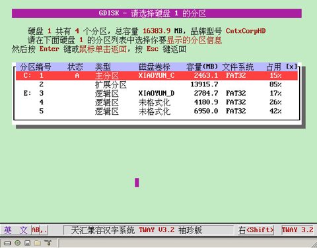
Task: Click the CntxCorpHD brand model text
Action: [x=246, y=31]
